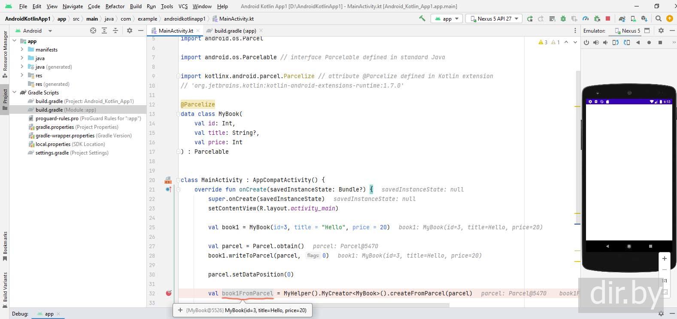Stop the running app with red square
677x319 pixels.
point(607,18)
